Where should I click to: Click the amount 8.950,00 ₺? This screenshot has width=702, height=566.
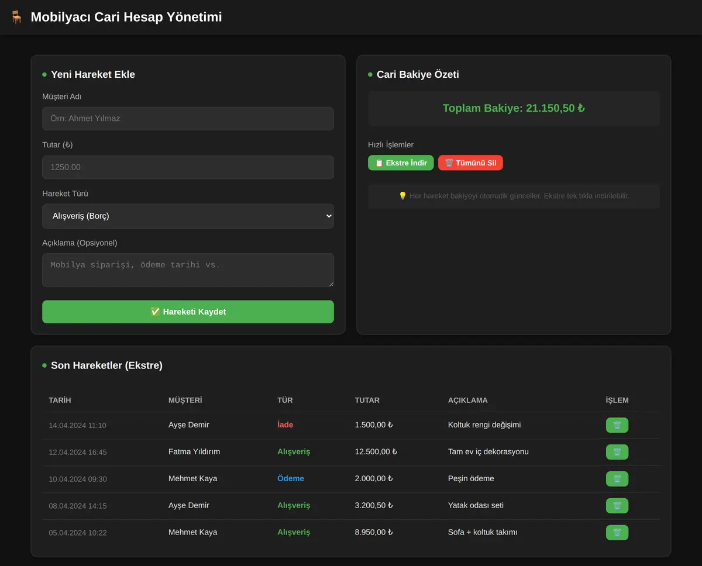[373, 532]
